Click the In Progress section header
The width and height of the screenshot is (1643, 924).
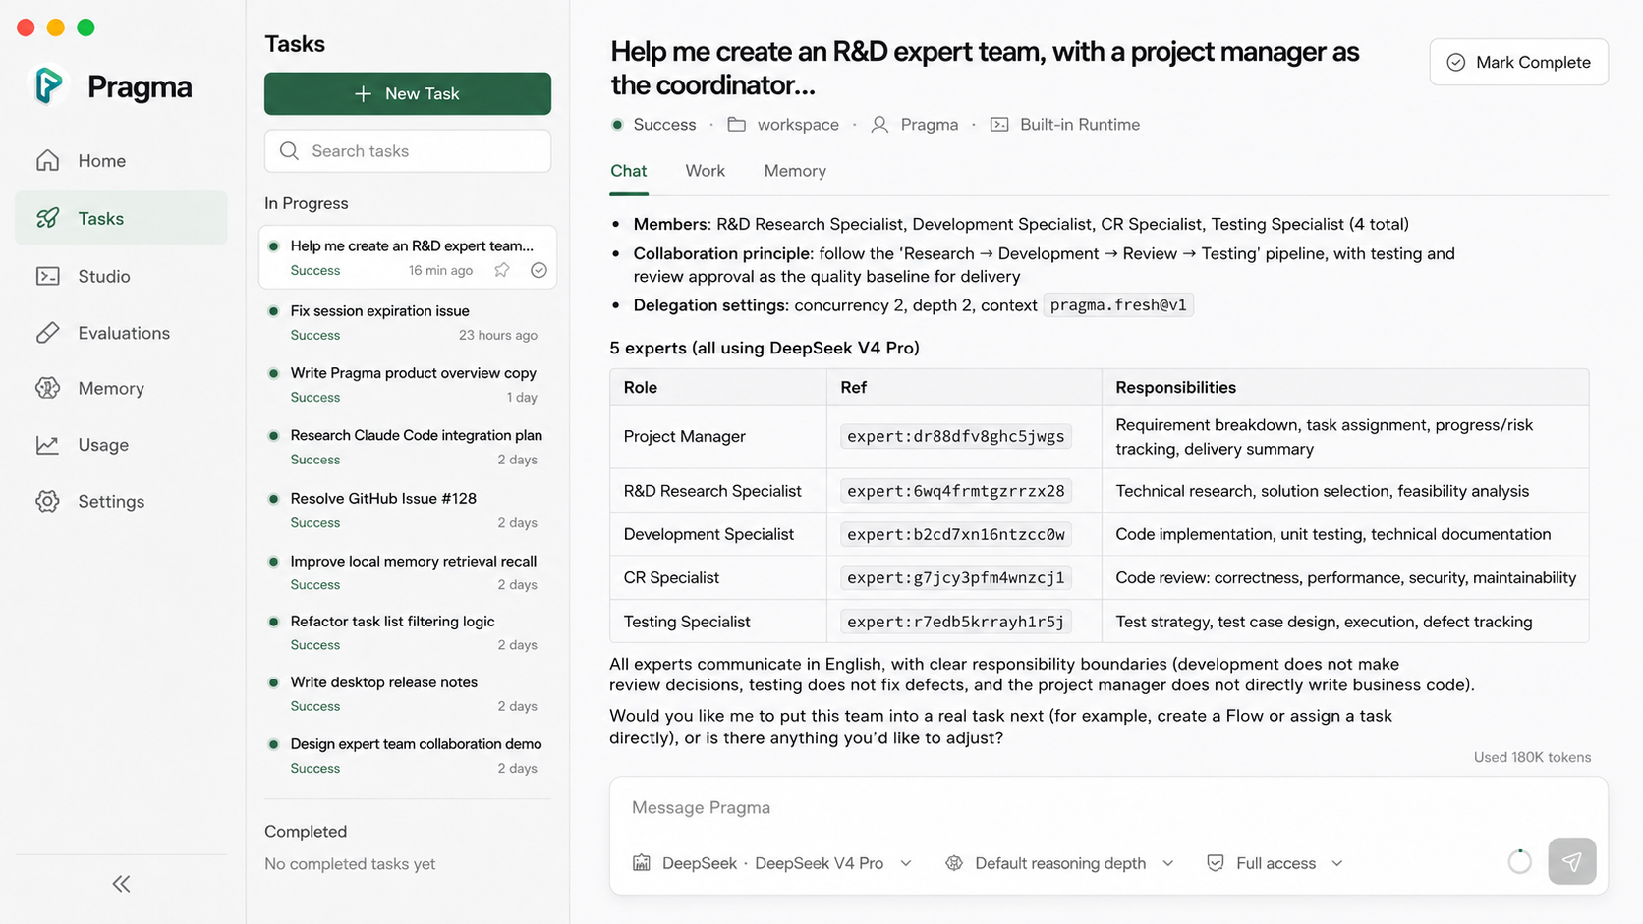click(x=307, y=203)
